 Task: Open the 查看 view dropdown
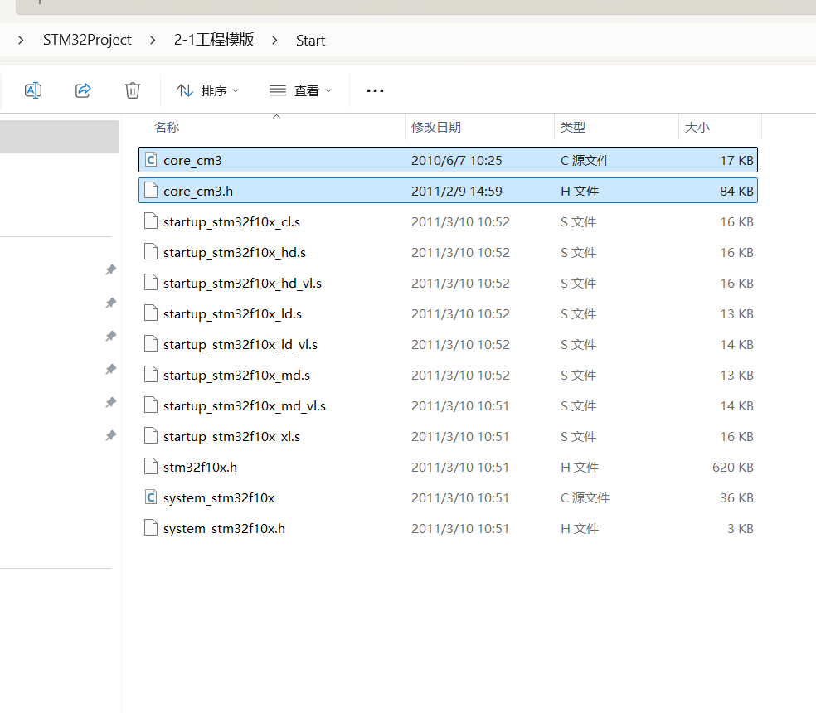click(300, 90)
